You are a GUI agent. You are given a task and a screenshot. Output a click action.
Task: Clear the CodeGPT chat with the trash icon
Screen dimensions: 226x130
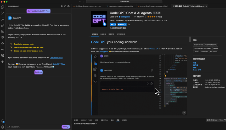coord(62,6)
